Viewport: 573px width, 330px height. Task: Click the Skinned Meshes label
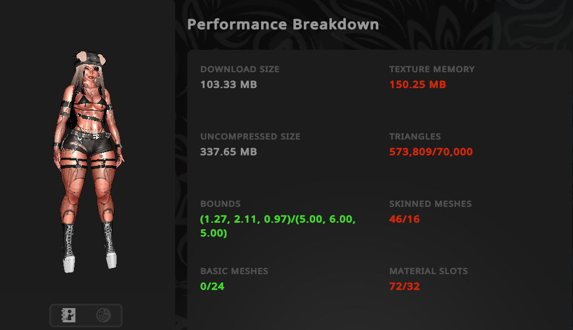tap(431, 204)
